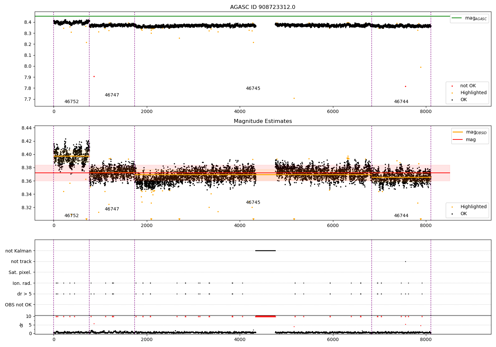Click x-axis tick 2000 under the bottom flags plot
The width and height of the screenshot is (496, 347).
[146, 339]
